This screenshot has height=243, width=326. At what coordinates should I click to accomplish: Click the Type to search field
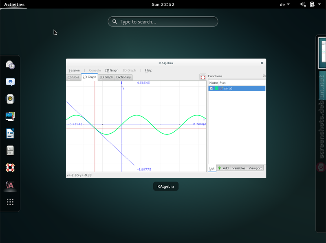pos(163,22)
